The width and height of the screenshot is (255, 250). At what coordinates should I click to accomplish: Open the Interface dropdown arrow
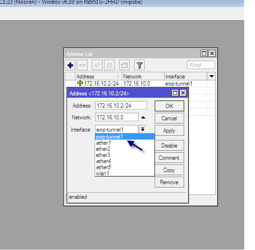[x=143, y=130]
